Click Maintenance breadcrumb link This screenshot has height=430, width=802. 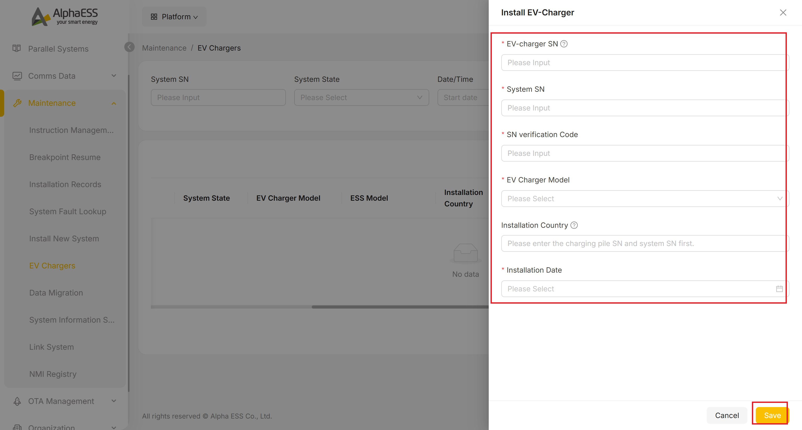pos(164,48)
